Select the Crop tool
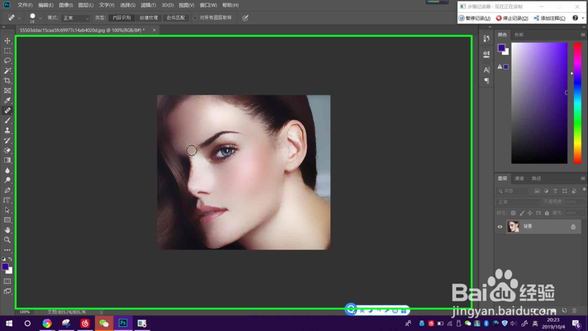The height and width of the screenshot is (331, 588). coord(7,81)
